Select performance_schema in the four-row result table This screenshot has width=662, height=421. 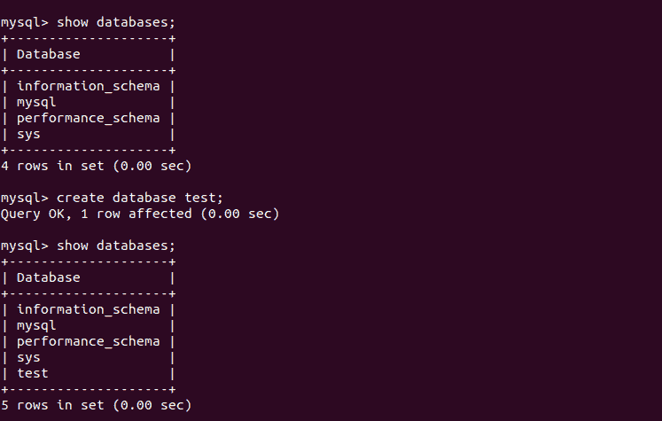point(89,118)
